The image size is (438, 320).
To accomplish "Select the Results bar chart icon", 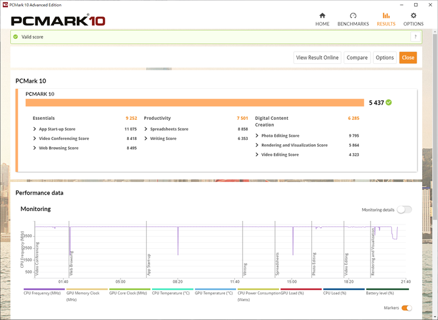I will pos(386,15).
